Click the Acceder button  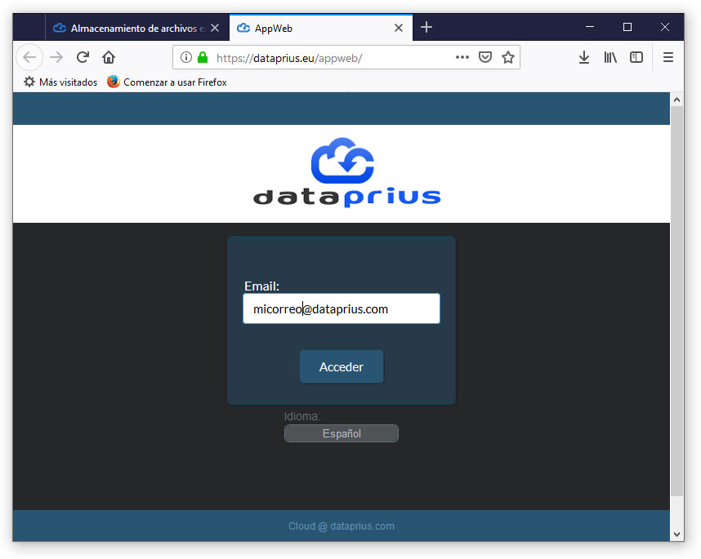point(342,366)
